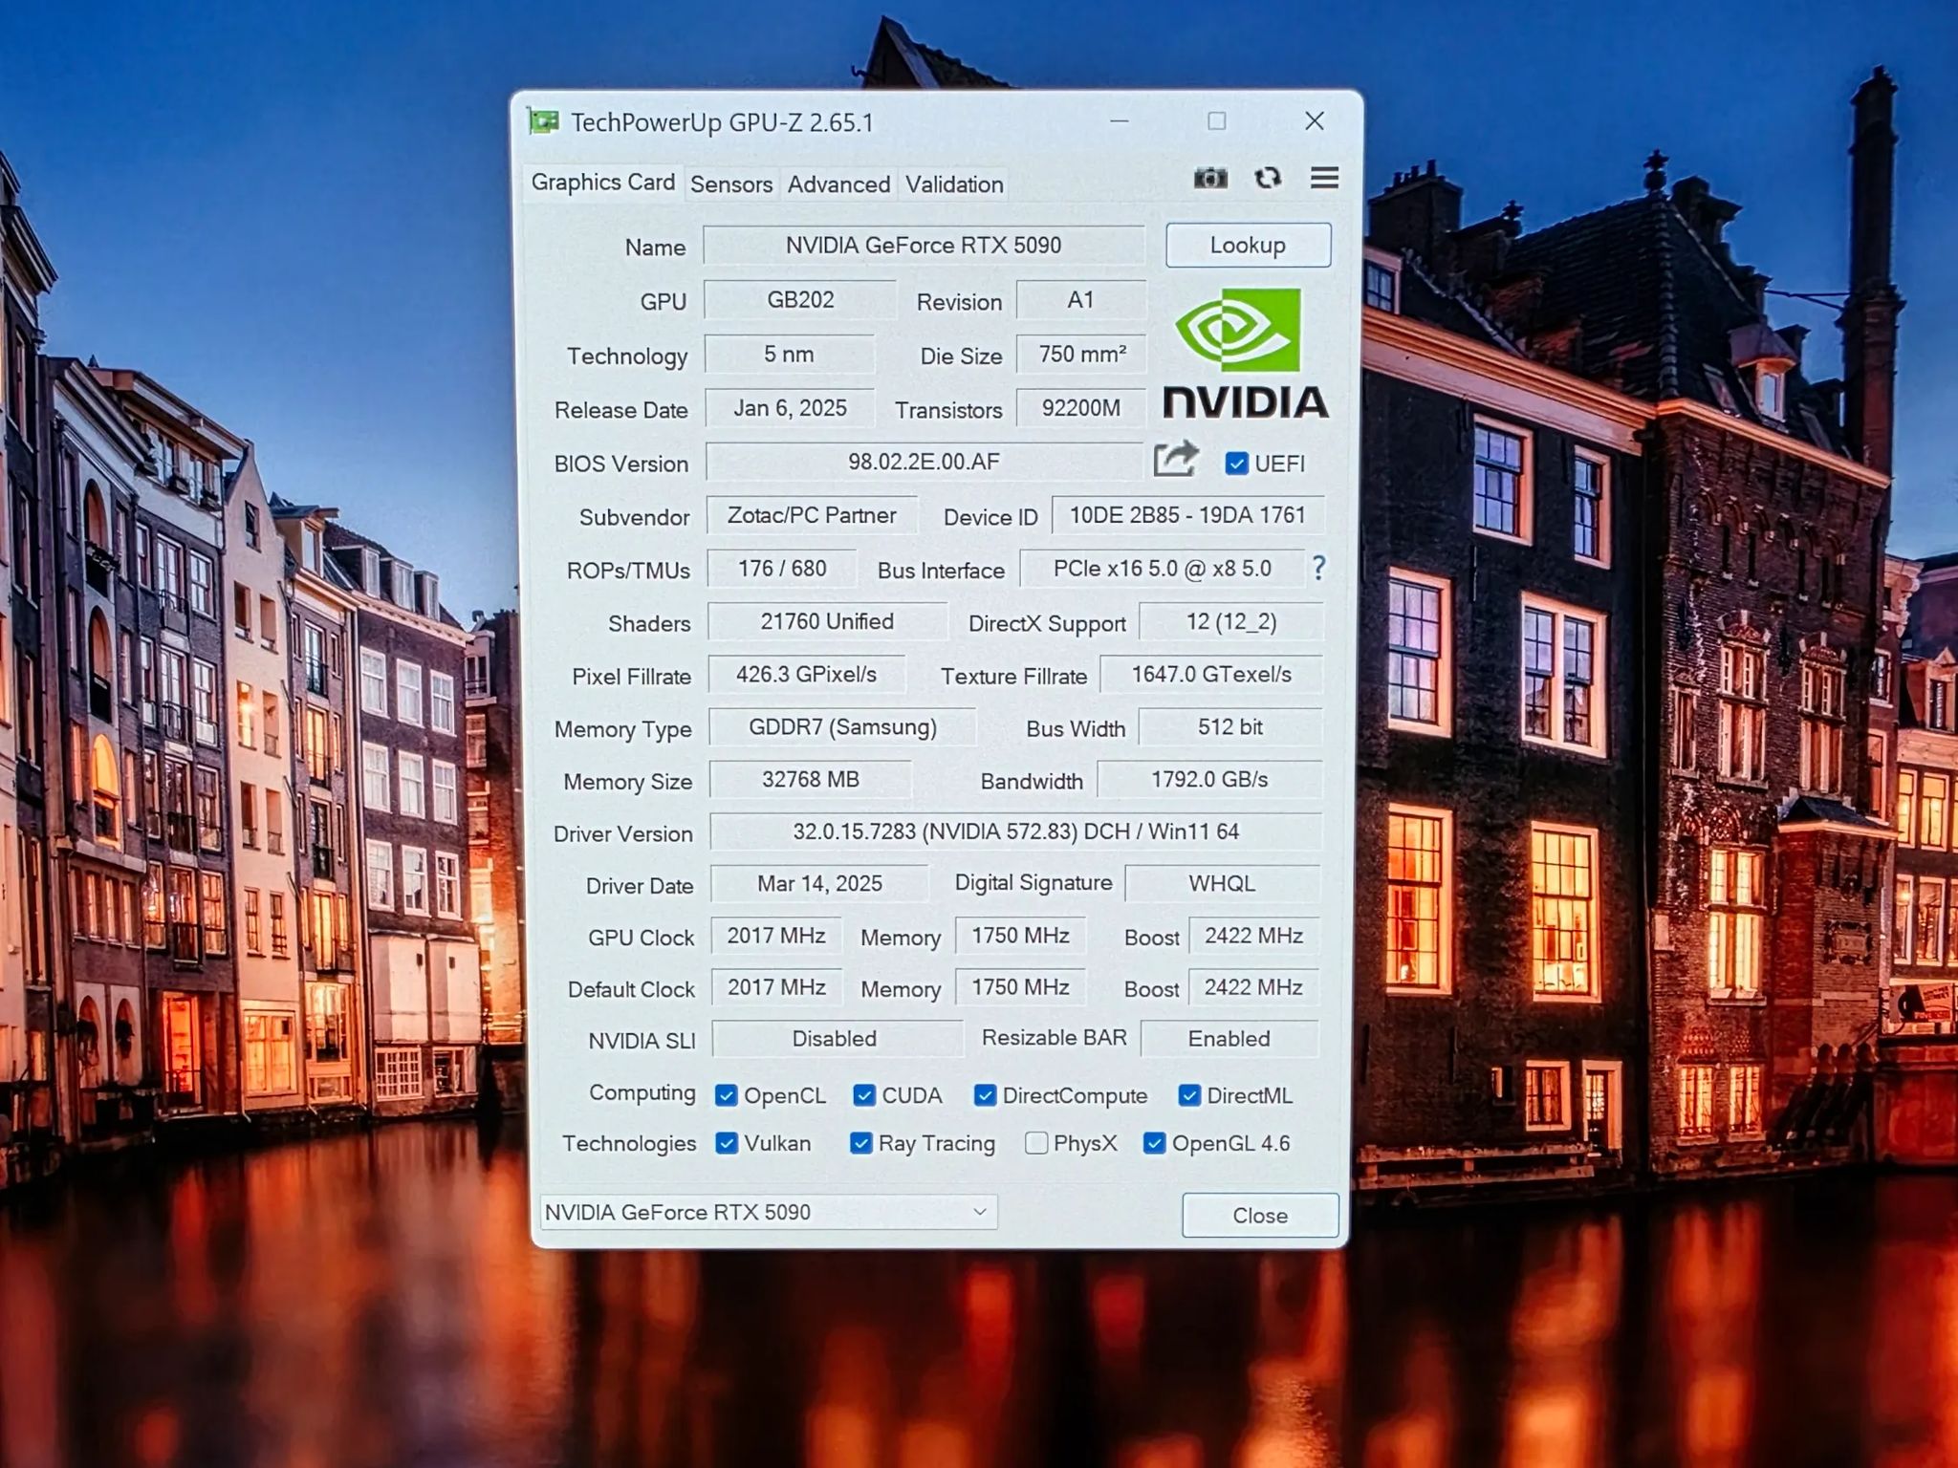The image size is (1958, 1468).
Task: Click the refresh arrows icon
Action: [x=1268, y=178]
